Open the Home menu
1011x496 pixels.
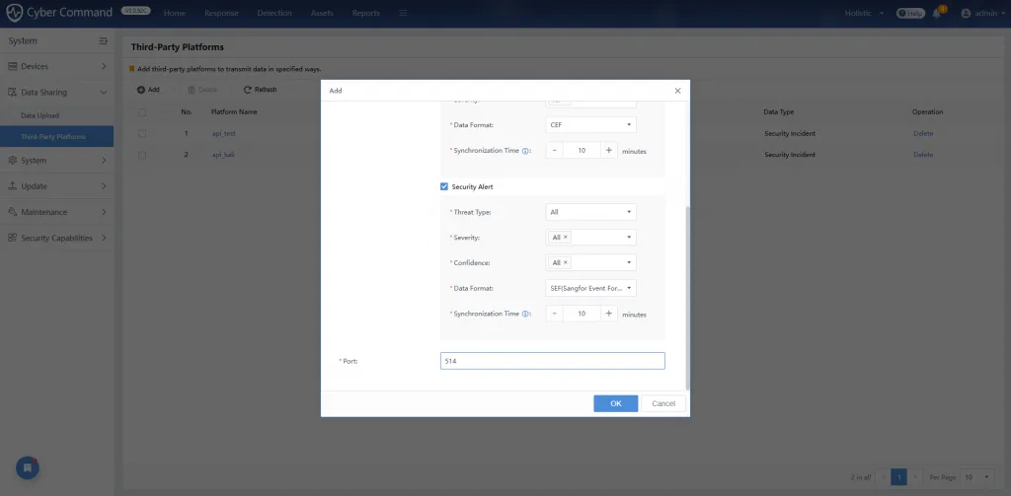click(175, 13)
